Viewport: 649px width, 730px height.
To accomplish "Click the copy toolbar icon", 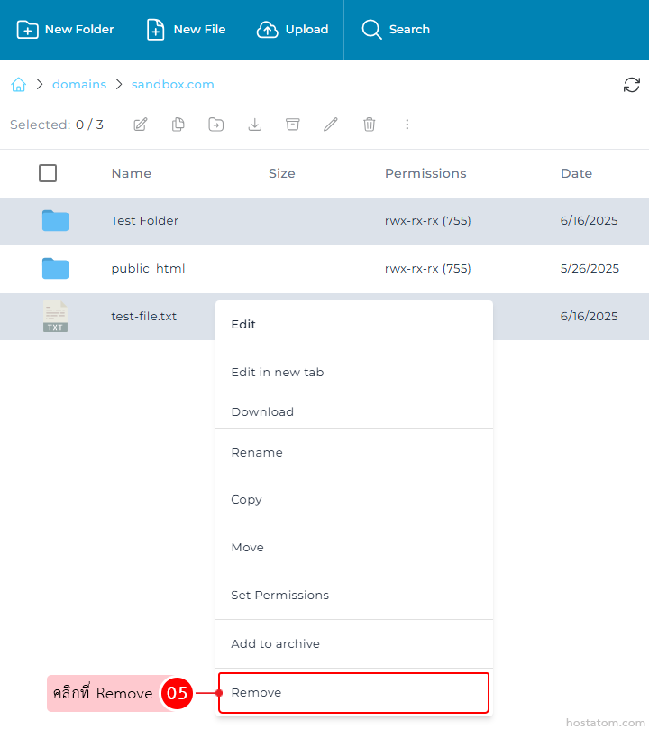I will [178, 125].
